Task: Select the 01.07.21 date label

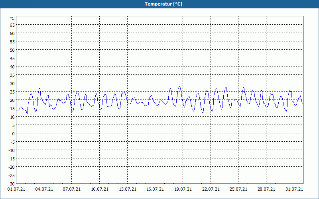Action: point(16,189)
